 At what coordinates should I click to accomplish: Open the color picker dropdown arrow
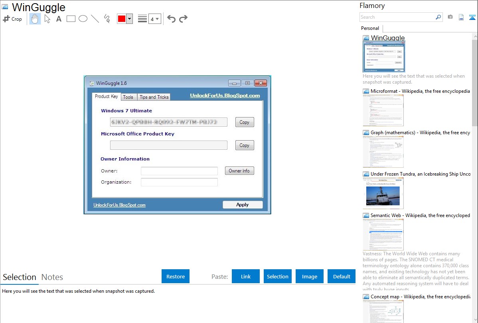(x=130, y=19)
